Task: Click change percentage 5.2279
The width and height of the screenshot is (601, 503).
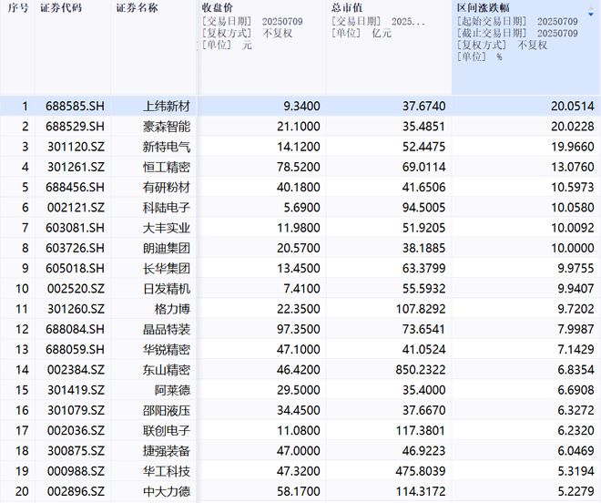Action: coord(576,491)
